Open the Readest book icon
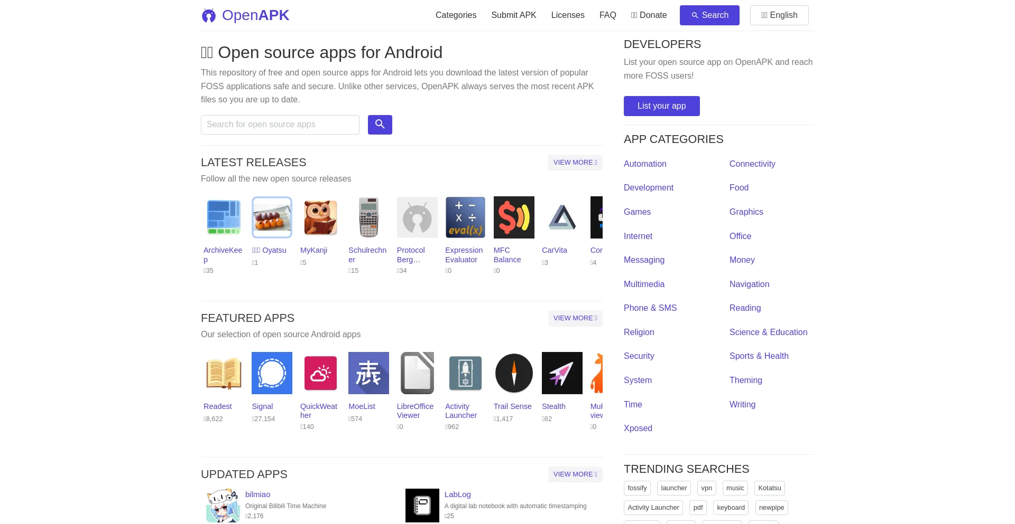The height and width of the screenshot is (524, 1015). pos(224,373)
